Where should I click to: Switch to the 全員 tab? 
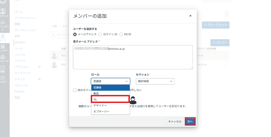pyautogui.click(x=54, y=26)
